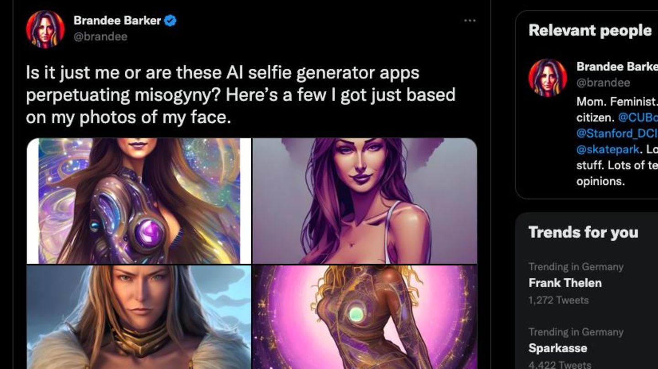This screenshot has height=369, width=658.
Task: Click the avatar in the Relevant people panel
Action: click(547, 77)
